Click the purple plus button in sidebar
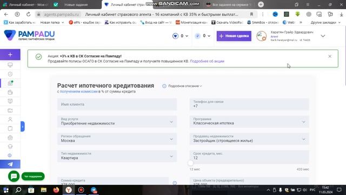 pos(10,55)
